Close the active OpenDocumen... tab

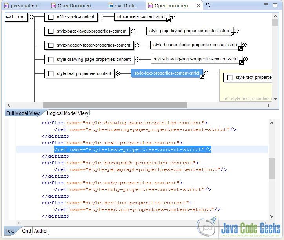click(x=198, y=5)
